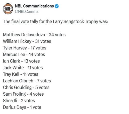Click the Shea Ili 2 votes line
This screenshot has width=129, height=114.
click(x=19, y=101)
